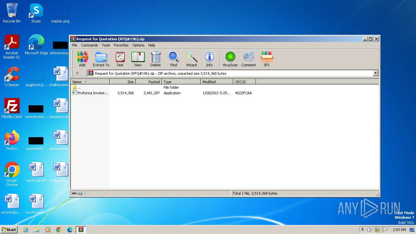Select armyringto document on desktop
Viewport: 416px width, 234px height.
[12, 204]
